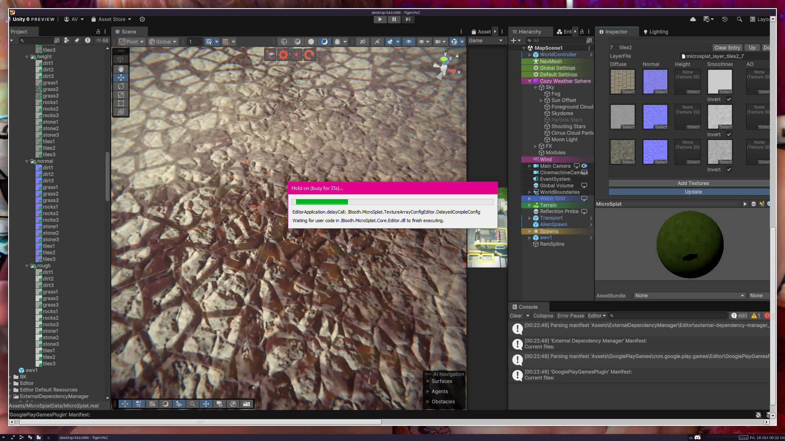Open the cloud services icon

693,19
